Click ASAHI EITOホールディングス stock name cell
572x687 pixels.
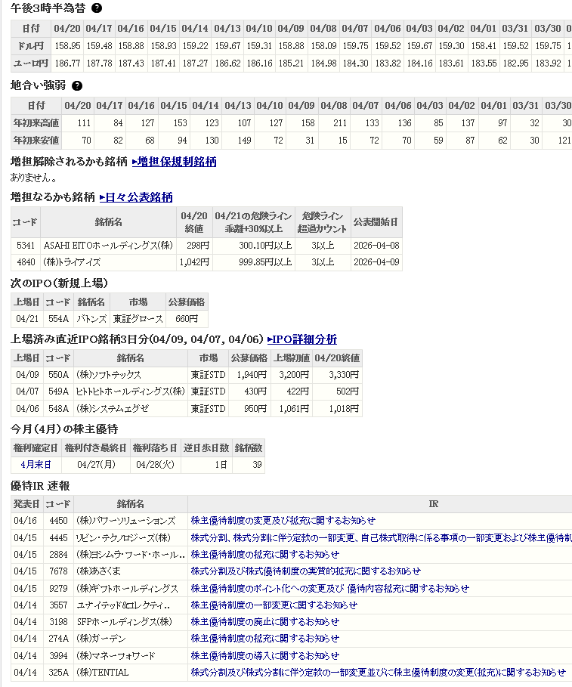point(108,245)
